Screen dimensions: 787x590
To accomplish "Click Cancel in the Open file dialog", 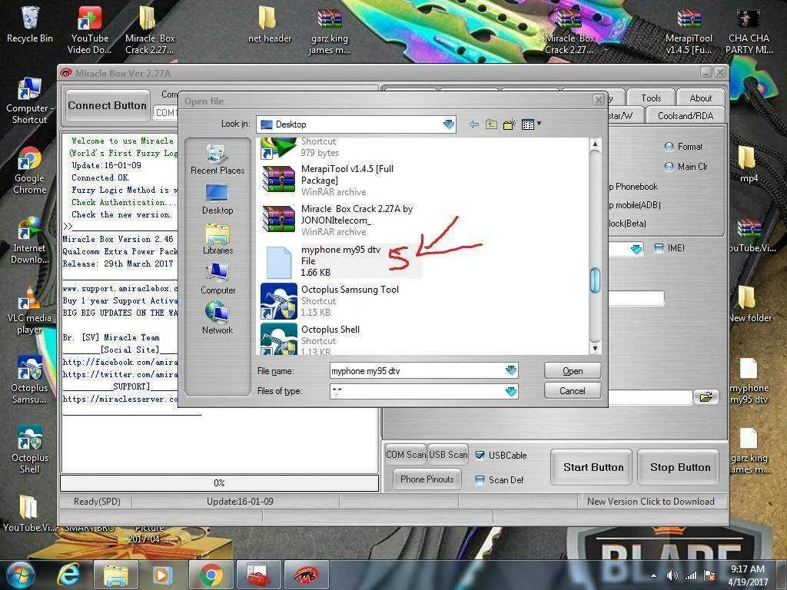I will coord(572,391).
